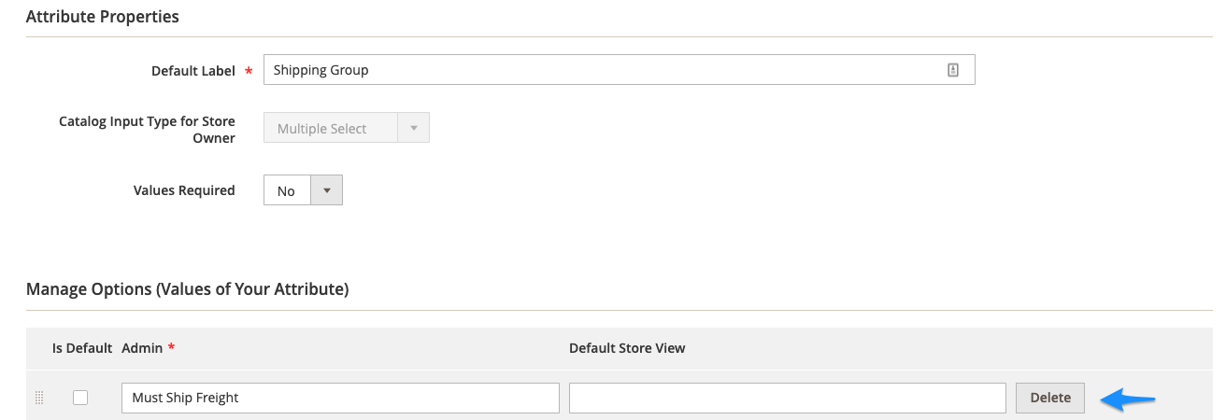Click the Default Store View column header
Image resolution: width=1226 pixels, height=420 pixels.
tap(627, 348)
